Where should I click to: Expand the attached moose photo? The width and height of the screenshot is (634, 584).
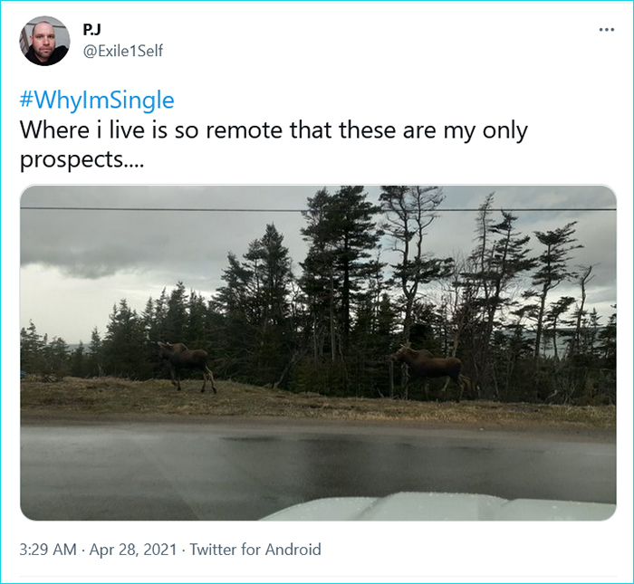317,352
